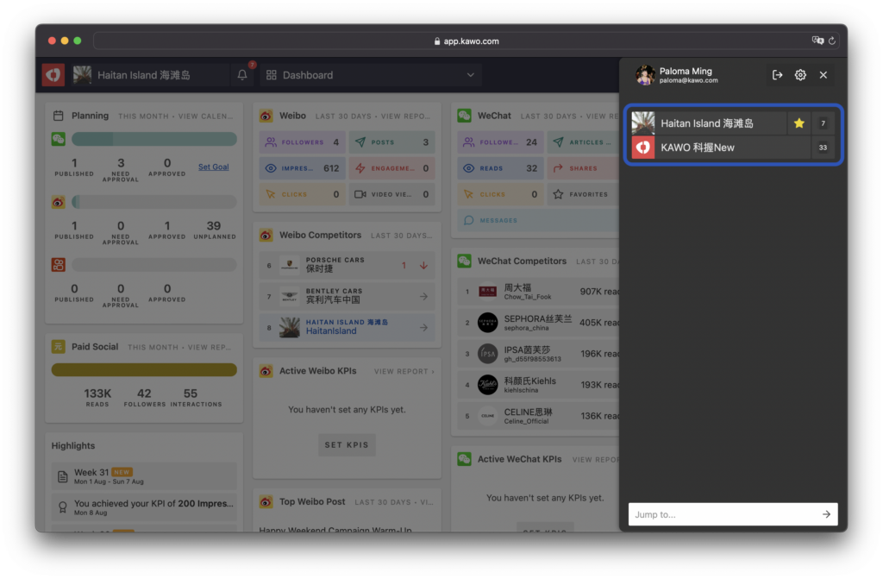Click the WeChat card header icon
The width and height of the screenshot is (883, 579).
pos(465,116)
